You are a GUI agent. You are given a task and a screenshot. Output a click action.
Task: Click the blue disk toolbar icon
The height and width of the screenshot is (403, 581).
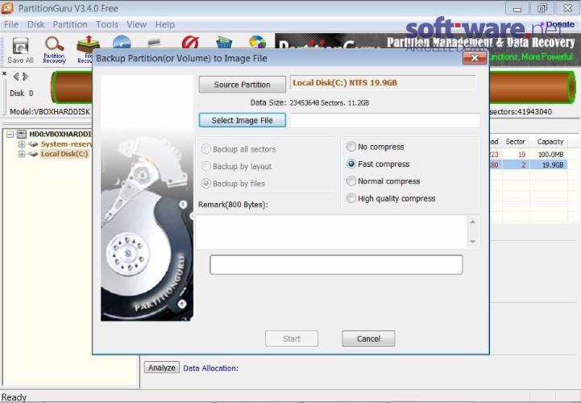(122, 42)
